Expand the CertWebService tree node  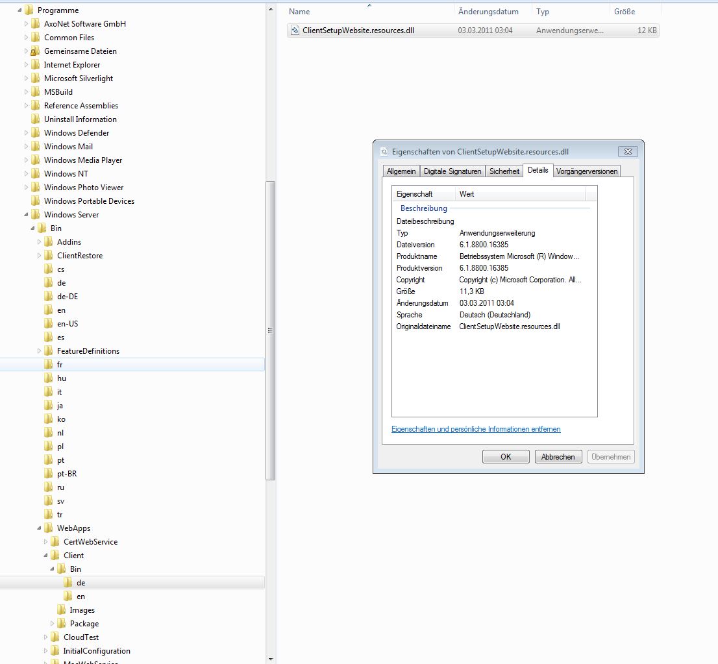click(45, 542)
